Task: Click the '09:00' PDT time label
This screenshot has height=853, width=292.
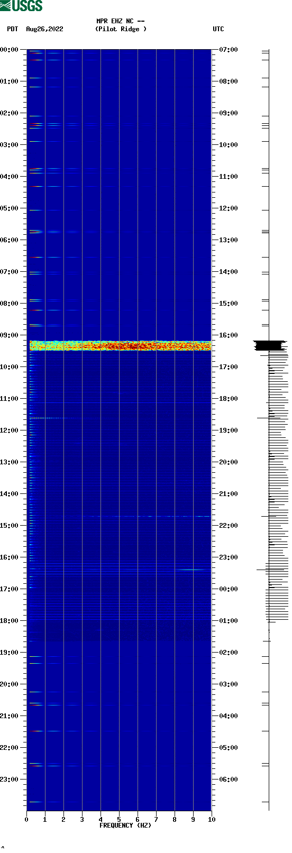Action: point(9,335)
